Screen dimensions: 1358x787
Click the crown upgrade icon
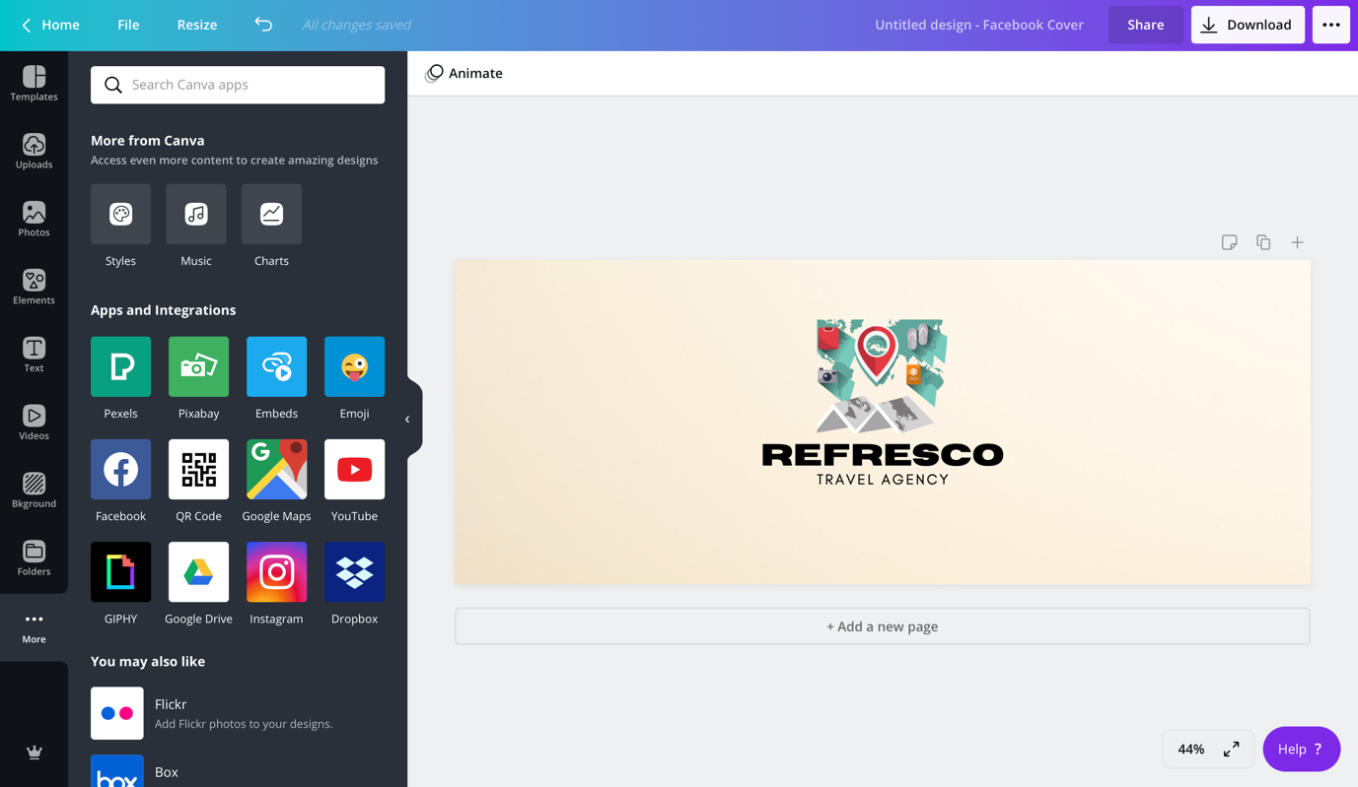(34, 753)
